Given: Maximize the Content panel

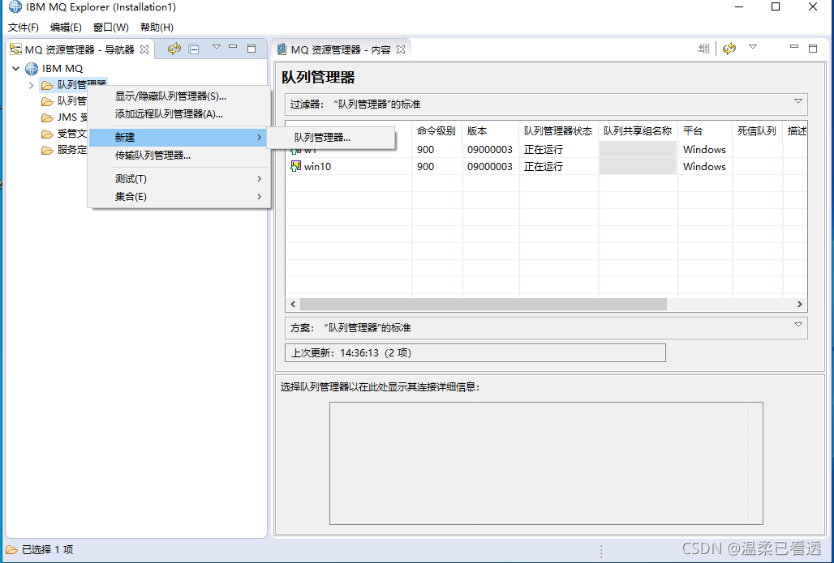Looking at the screenshot, I should (x=813, y=49).
